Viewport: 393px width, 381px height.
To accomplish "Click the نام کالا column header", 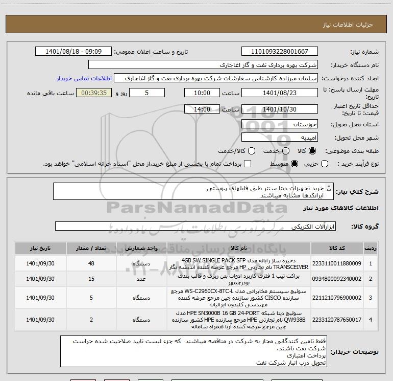I will pyautogui.click(x=239, y=248).
